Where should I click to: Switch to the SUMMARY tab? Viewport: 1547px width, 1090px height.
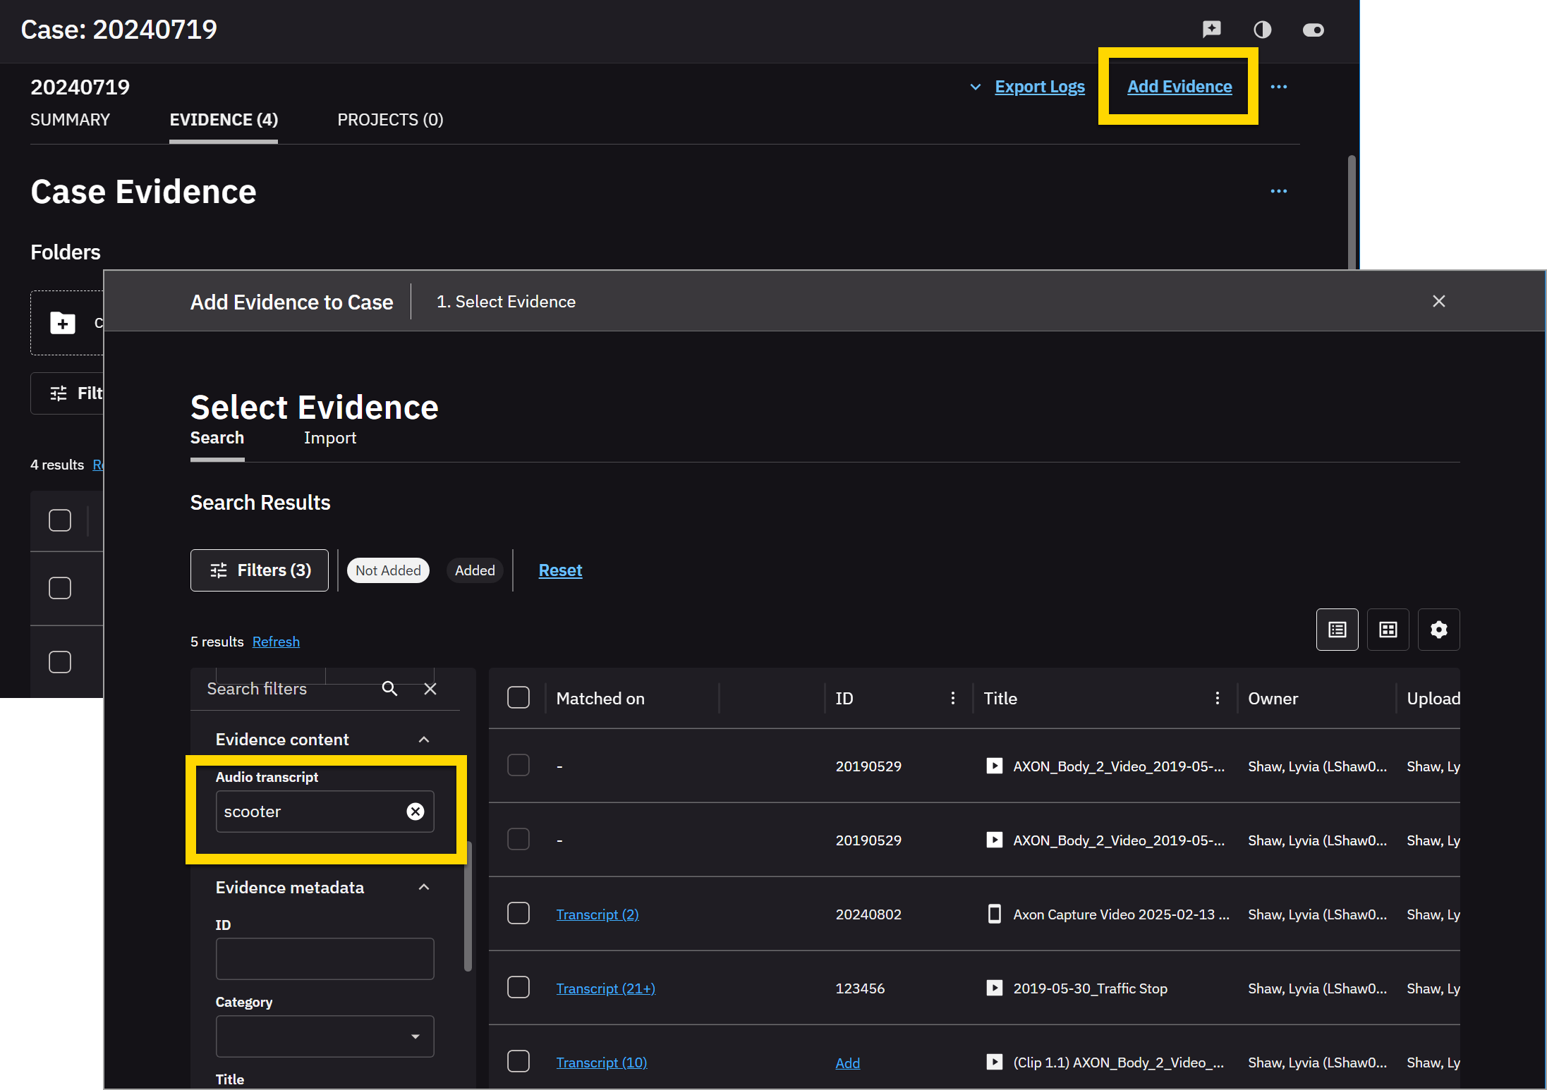pyautogui.click(x=70, y=120)
